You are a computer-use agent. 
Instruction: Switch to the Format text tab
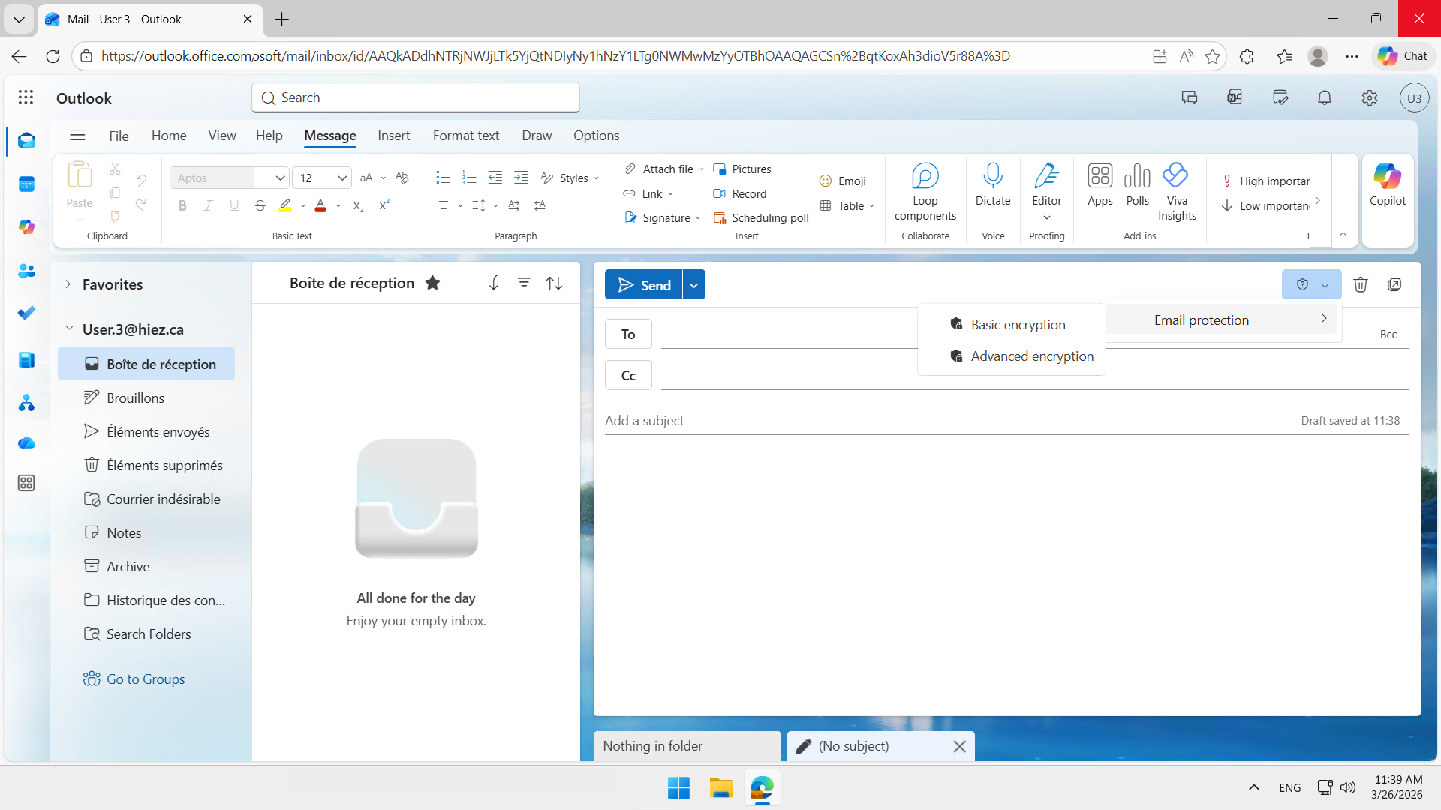pos(465,136)
